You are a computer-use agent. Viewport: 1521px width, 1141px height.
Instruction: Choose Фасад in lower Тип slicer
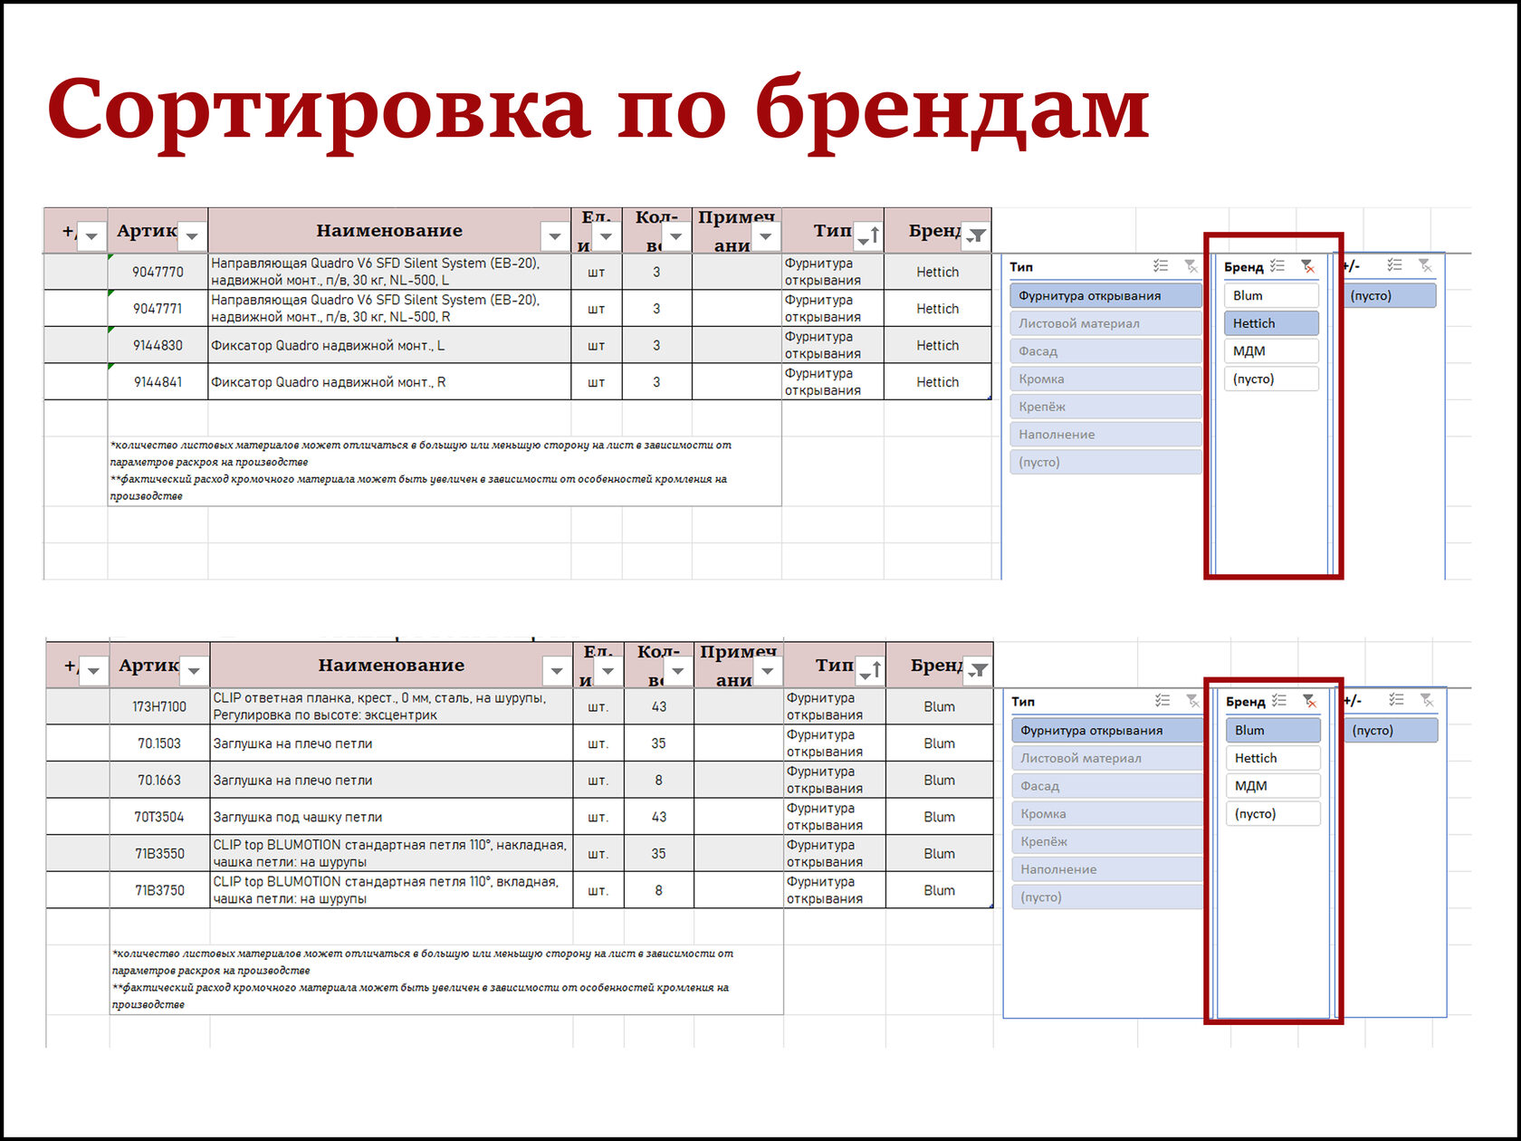1107,786
